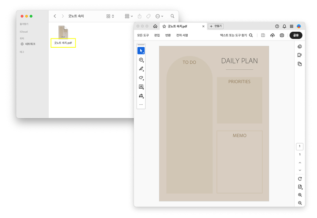The height and width of the screenshot is (218, 317).
Task: Click the Finder search magnifier
Action: (x=172, y=16)
